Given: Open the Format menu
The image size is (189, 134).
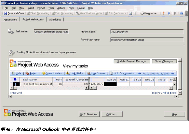Looking at the screenshot, I should pyautogui.click(x=41, y=8).
